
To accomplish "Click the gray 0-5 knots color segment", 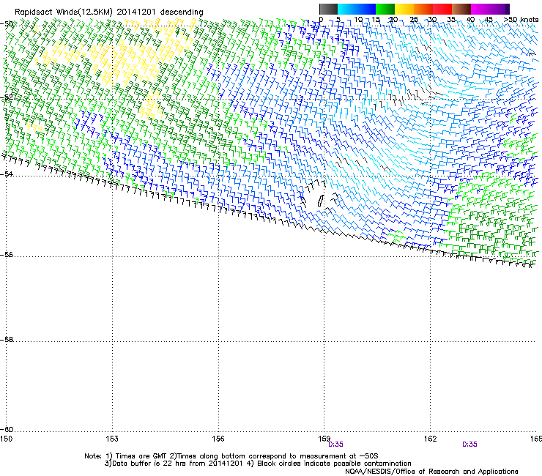I will 328,9.
